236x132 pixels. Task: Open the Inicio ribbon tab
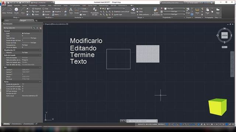(x=10, y=5)
